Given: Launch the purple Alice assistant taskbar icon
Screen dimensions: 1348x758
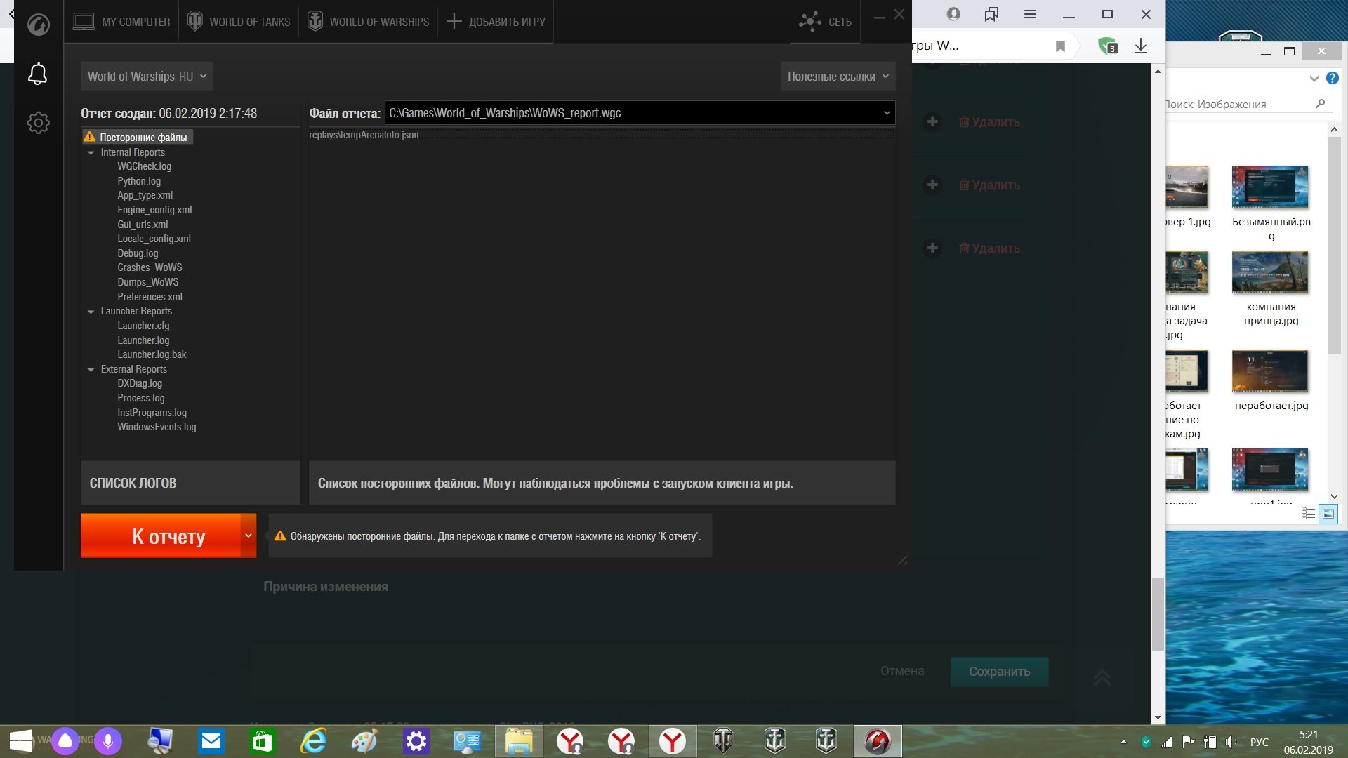Looking at the screenshot, I should coord(65,741).
